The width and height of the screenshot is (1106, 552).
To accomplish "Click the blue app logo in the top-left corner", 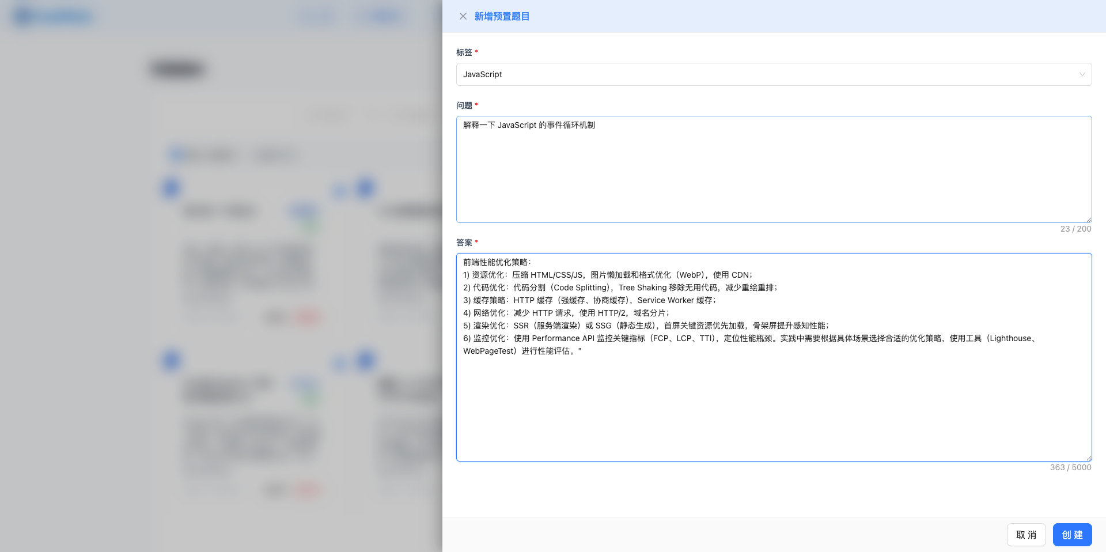I will (23, 16).
